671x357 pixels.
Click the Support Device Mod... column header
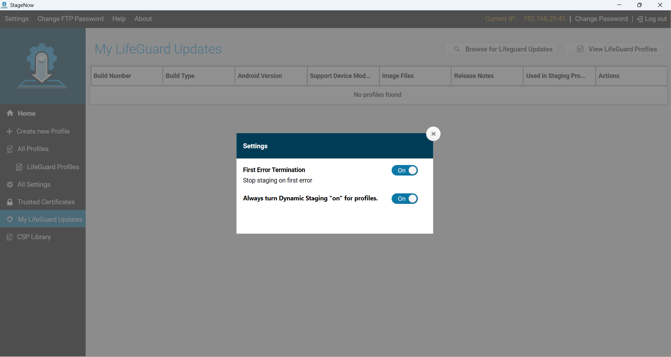[x=343, y=76]
